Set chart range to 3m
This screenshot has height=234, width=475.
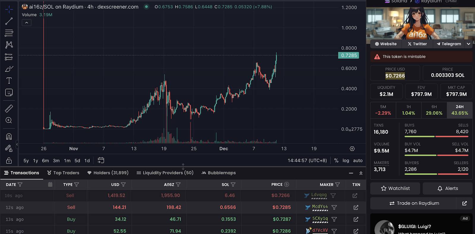[x=56, y=160]
